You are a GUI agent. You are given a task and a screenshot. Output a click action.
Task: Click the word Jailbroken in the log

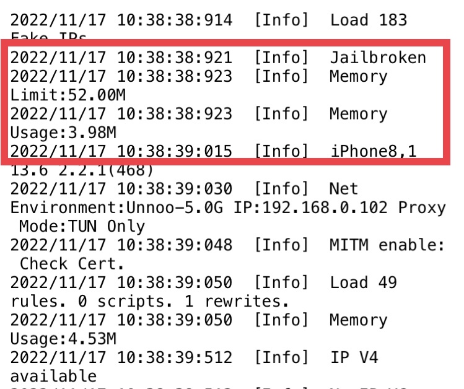coord(378,58)
